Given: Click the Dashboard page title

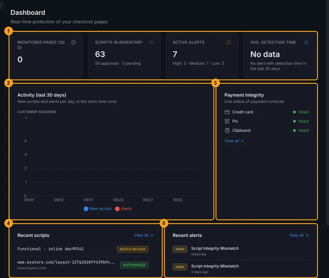Looking at the screenshot, I should (x=28, y=12).
